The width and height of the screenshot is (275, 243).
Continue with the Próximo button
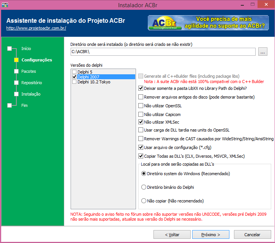(211, 235)
